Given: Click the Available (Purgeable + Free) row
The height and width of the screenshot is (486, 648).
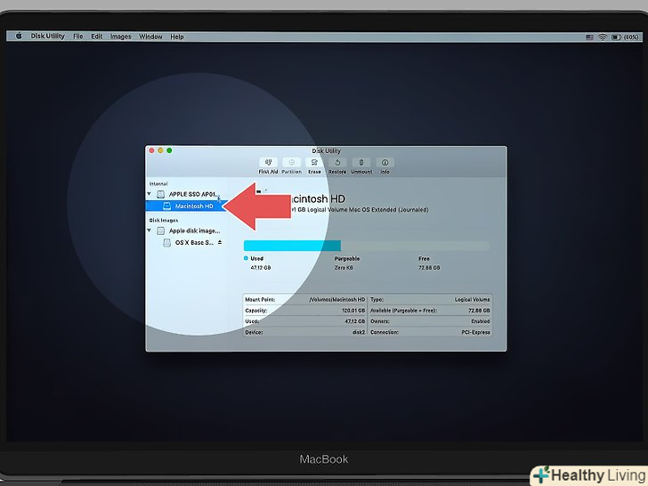Looking at the screenshot, I should pyautogui.click(x=430, y=311).
